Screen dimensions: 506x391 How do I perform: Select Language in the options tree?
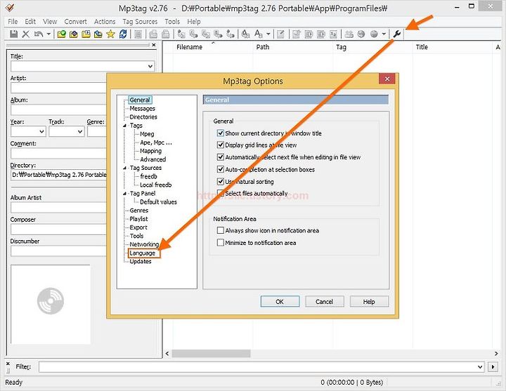[x=142, y=253]
